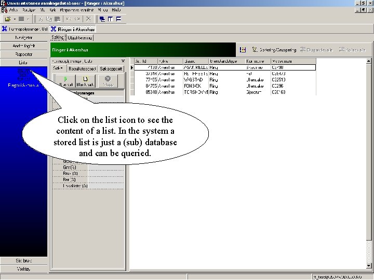Select the row with id 37344
The image size is (374, 280).
coord(225,74)
